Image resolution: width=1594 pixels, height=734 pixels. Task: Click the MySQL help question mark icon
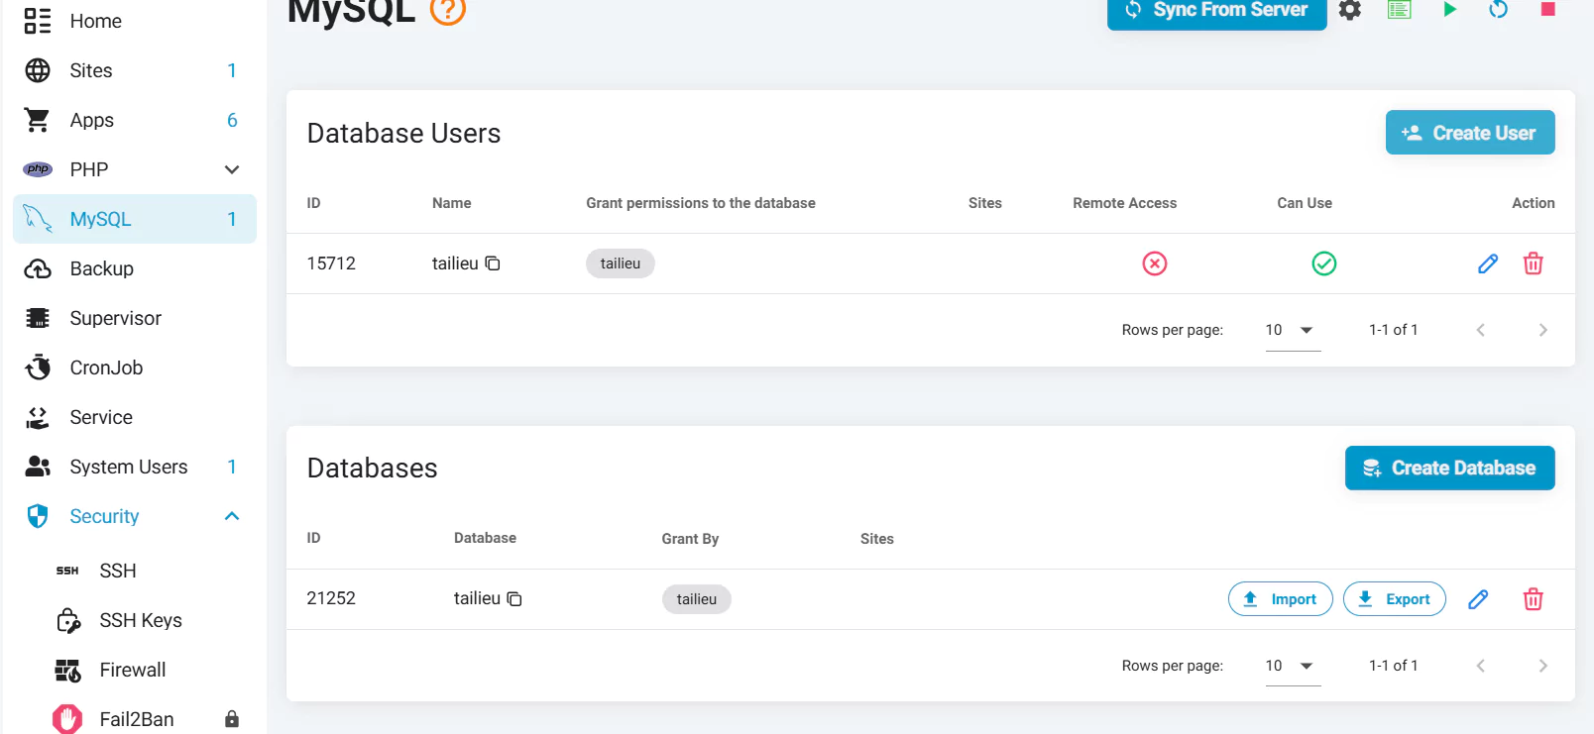pyautogui.click(x=447, y=10)
